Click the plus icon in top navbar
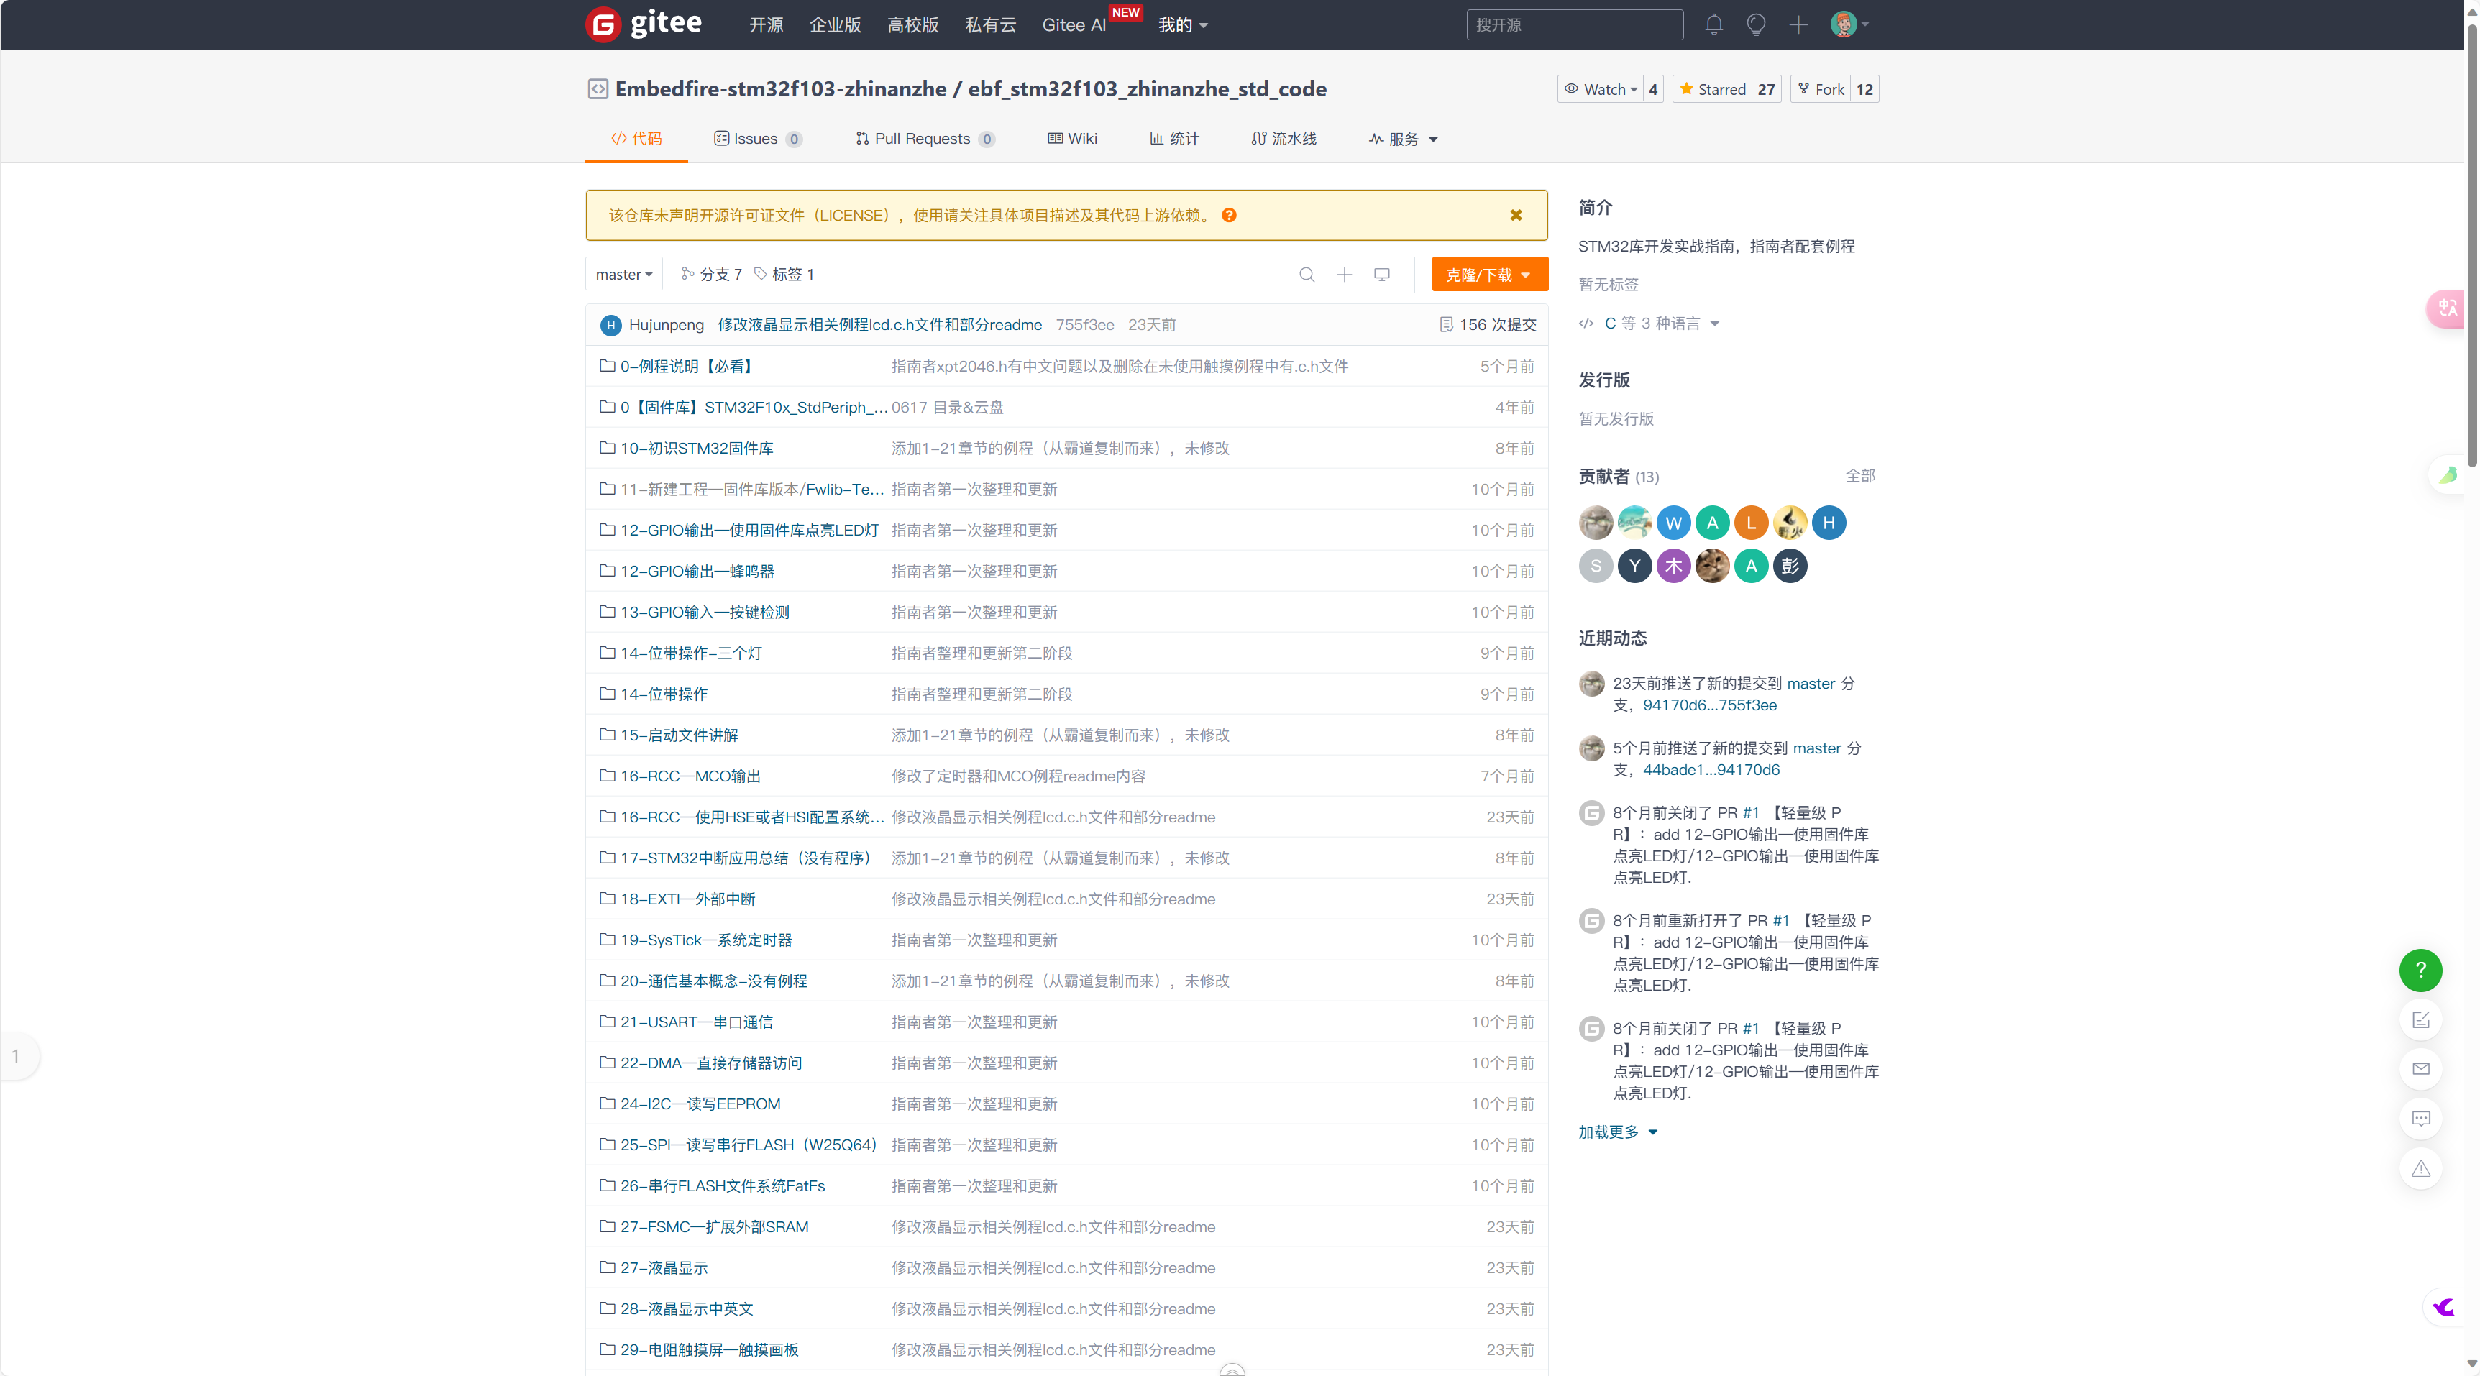 coord(1798,25)
